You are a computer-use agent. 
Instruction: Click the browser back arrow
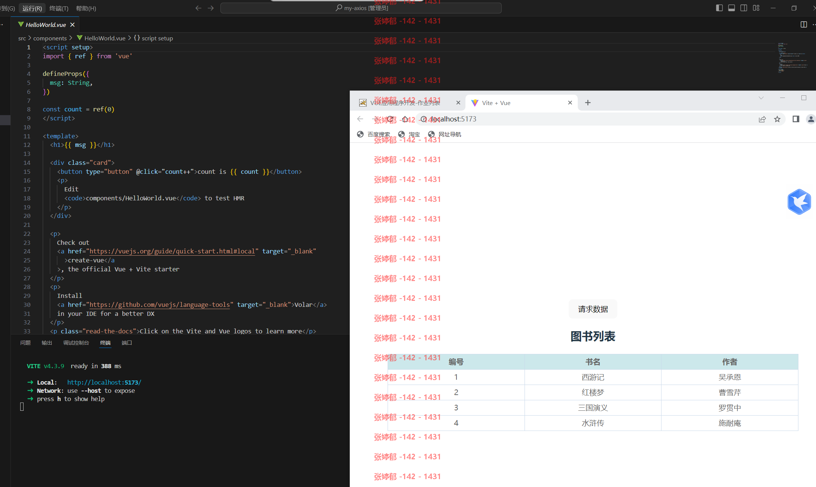360,119
